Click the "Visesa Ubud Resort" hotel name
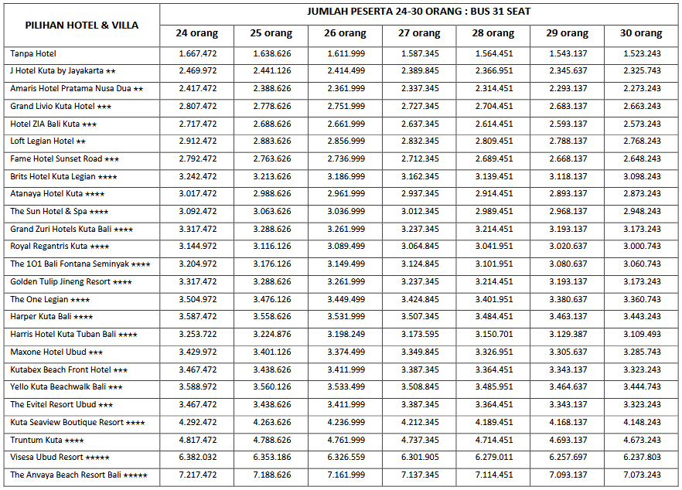 pyautogui.click(x=60, y=458)
